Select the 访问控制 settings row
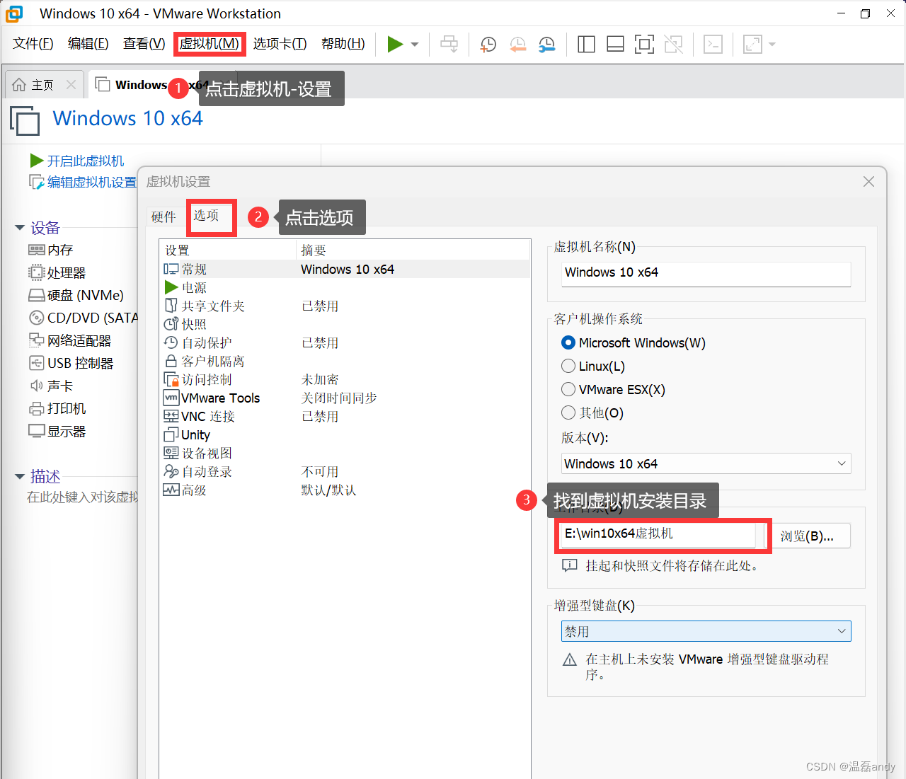 point(345,379)
